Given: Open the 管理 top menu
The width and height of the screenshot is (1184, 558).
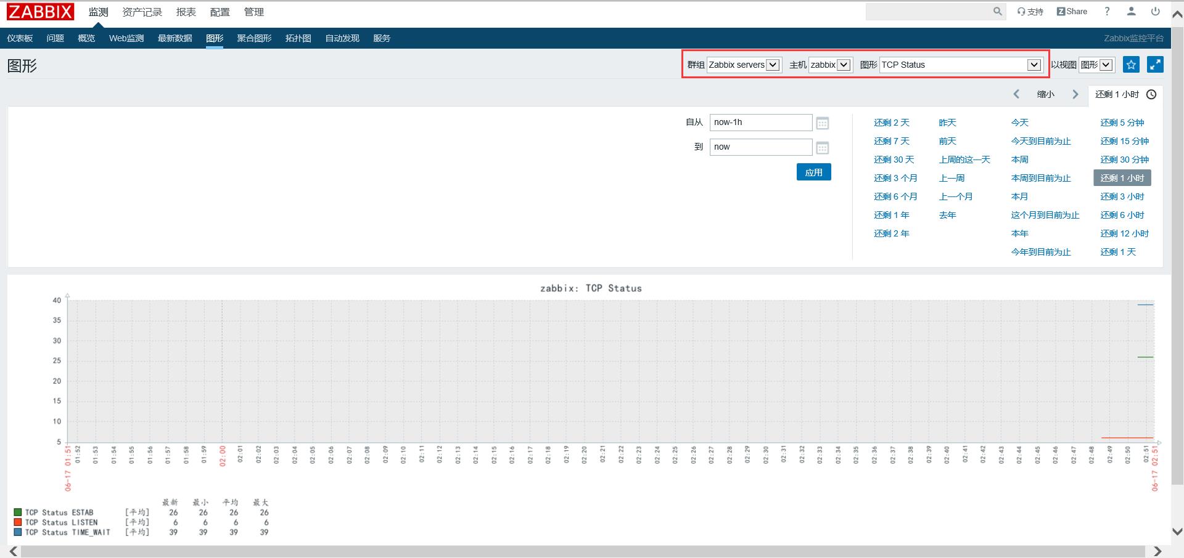Looking at the screenshot, I should pyautogui.click(x=253, y=12).
